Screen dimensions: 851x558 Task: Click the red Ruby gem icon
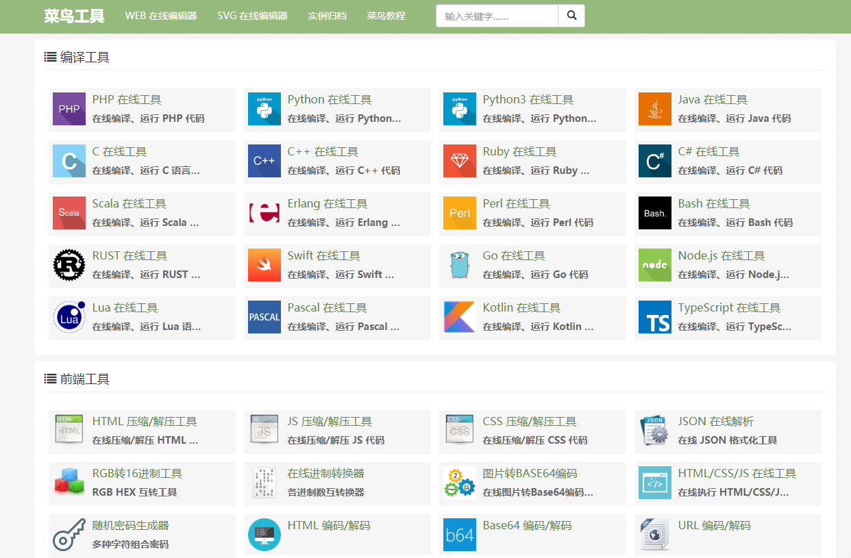(x=460, y=161)
